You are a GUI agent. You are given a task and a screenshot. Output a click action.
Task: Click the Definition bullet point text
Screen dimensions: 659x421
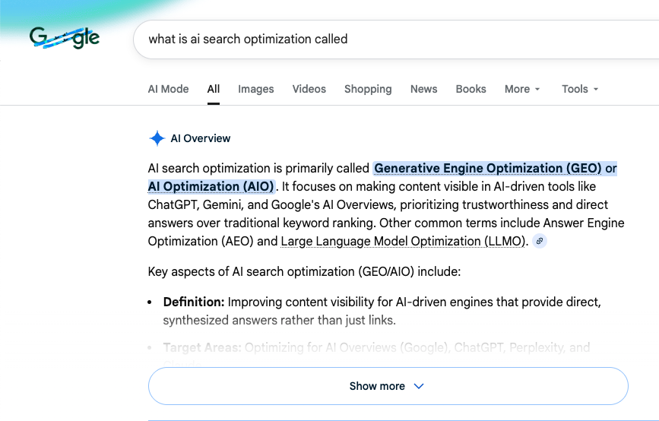(x=382, y=302)
